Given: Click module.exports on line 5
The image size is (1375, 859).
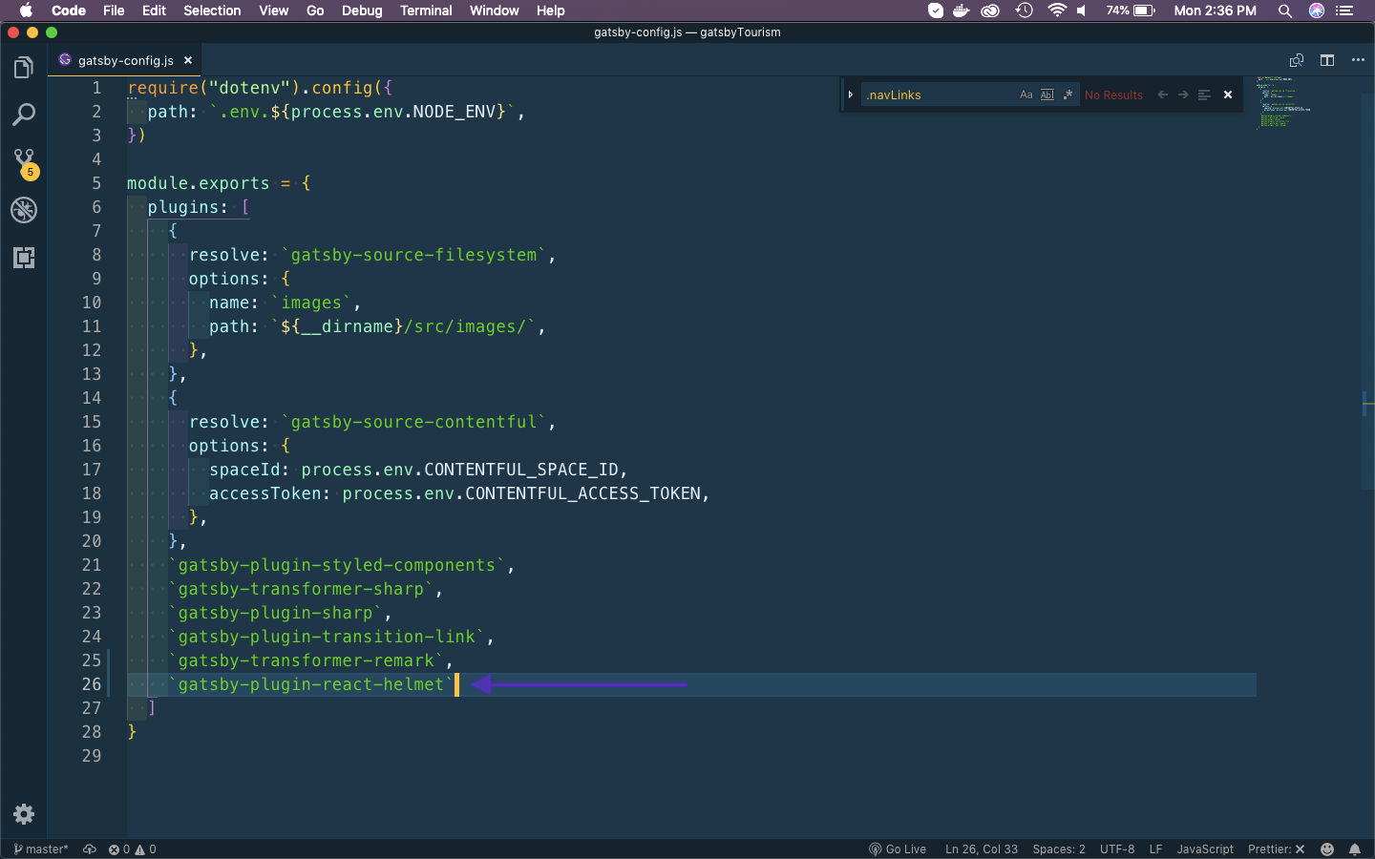Looking at the screenshot, I should pyautogui.click(x=199, y=183).
